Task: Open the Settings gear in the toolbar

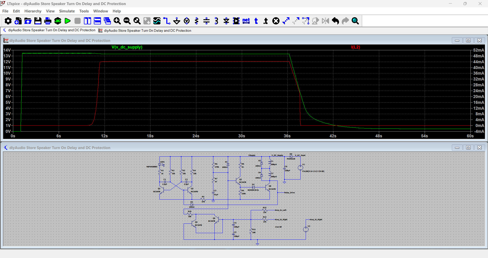Action: (8, 21)
